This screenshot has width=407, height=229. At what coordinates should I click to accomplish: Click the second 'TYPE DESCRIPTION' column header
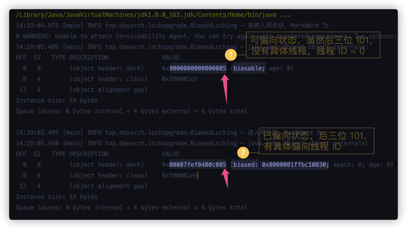[x=80, y=154]
